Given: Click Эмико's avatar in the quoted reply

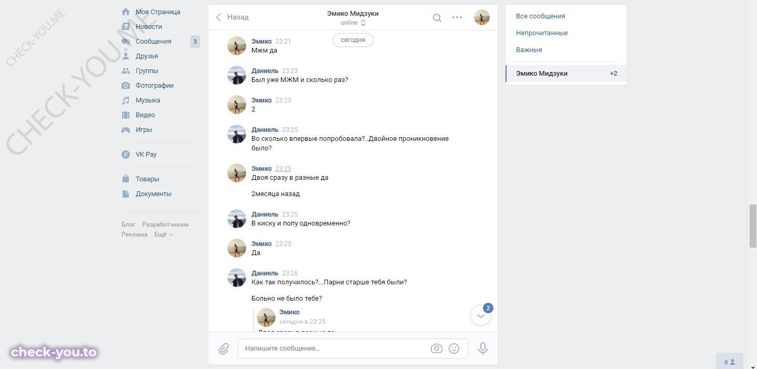Looking at the screenshot, I should [x=266, y=317].
